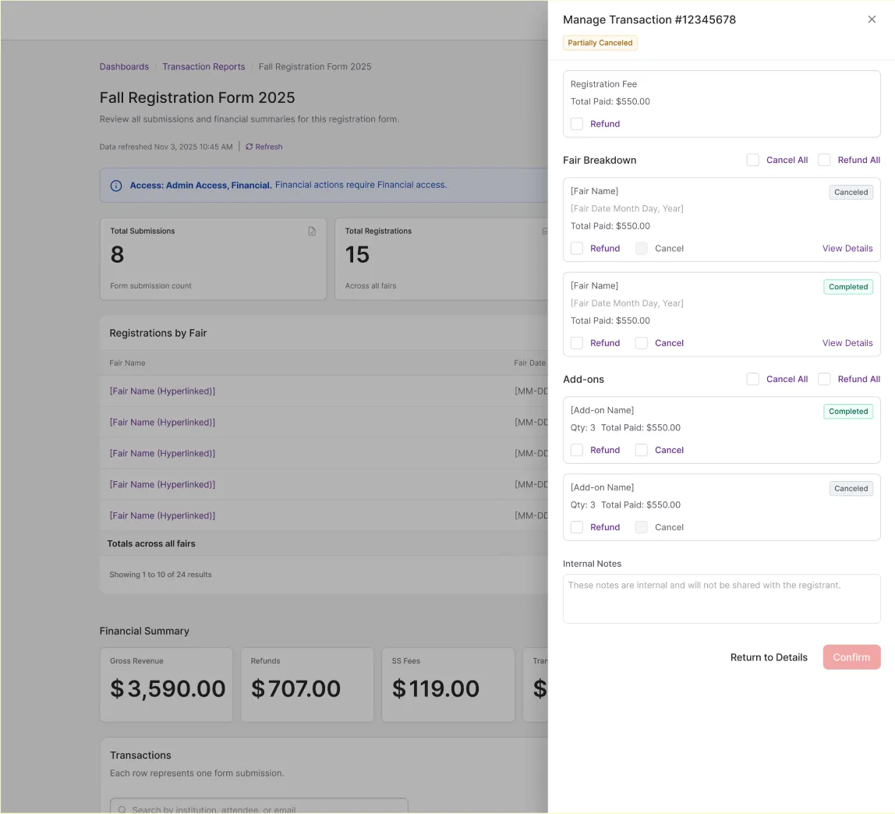Click the Return to Details button
895x814 pixels.
[x=769, y=657]
